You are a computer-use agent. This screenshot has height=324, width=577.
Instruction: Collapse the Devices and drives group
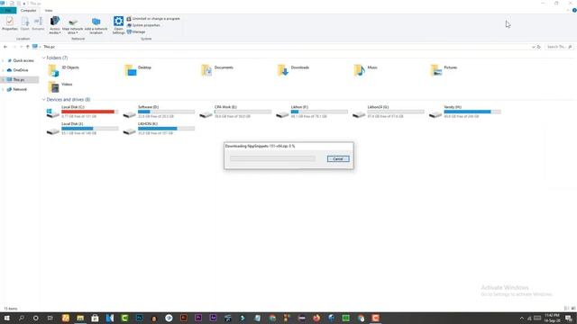click(x=44, y=100)
